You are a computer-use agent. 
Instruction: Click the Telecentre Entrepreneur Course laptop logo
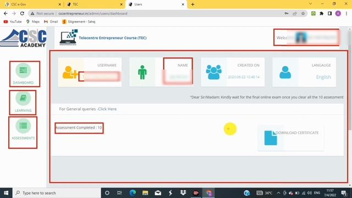coord(68,37)
